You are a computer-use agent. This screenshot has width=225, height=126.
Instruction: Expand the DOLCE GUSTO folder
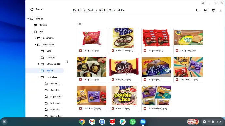[x=39, y=64]
